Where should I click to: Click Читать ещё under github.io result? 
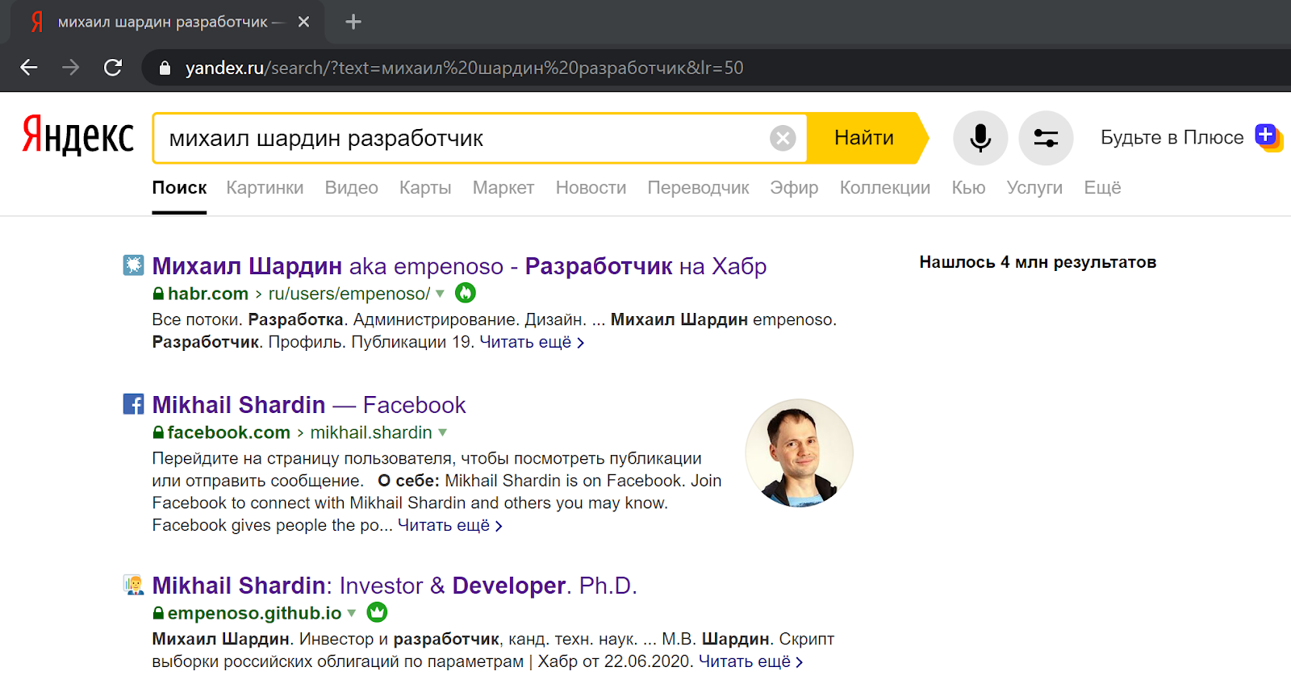(x=751, y=661)
